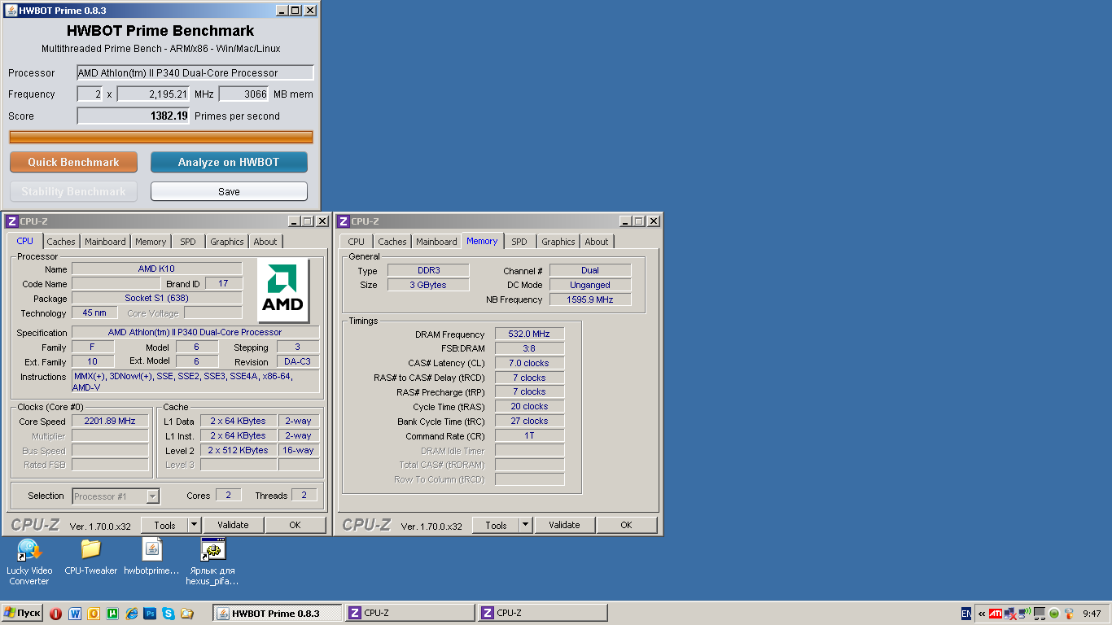Select the hwbotprime Java file on the desktop
This screenshot has height=625, width=1112.
pos(151,557)
